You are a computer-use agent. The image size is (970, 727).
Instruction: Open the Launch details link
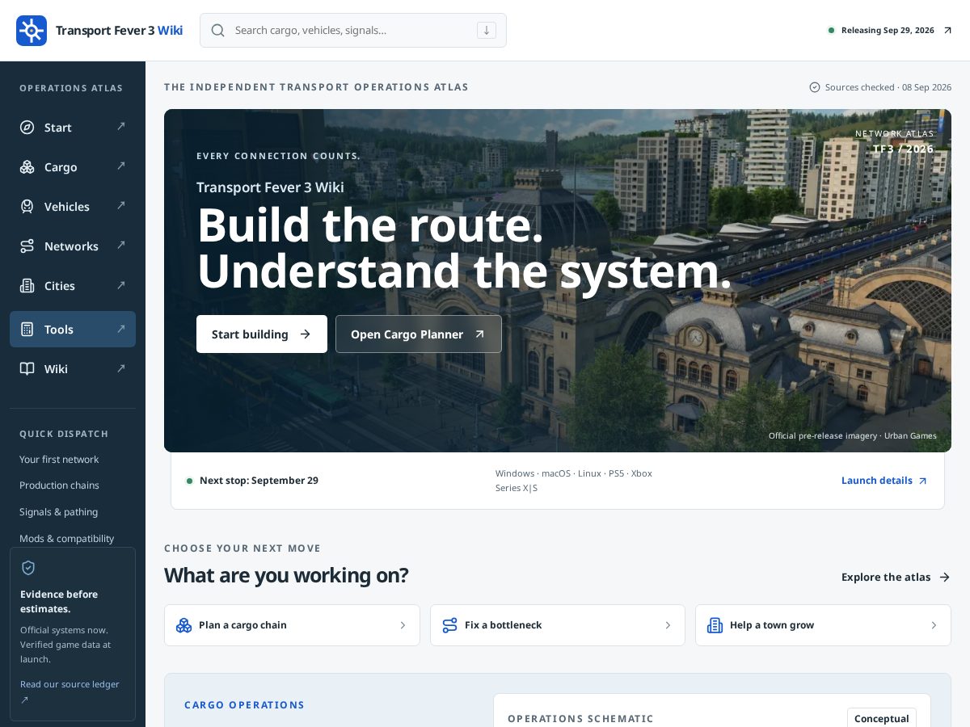pos(884,481)
